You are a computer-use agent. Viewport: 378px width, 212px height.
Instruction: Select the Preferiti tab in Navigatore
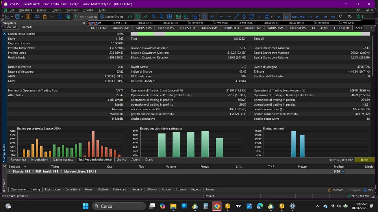point(26,27)
